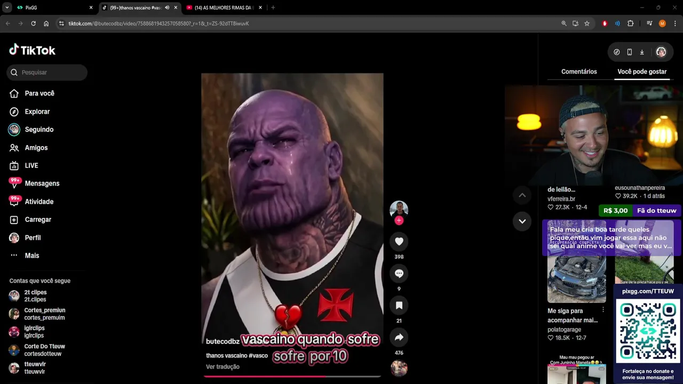Open Extensions puzzle icon
The image size is (683, 384).
click(631, 23)
